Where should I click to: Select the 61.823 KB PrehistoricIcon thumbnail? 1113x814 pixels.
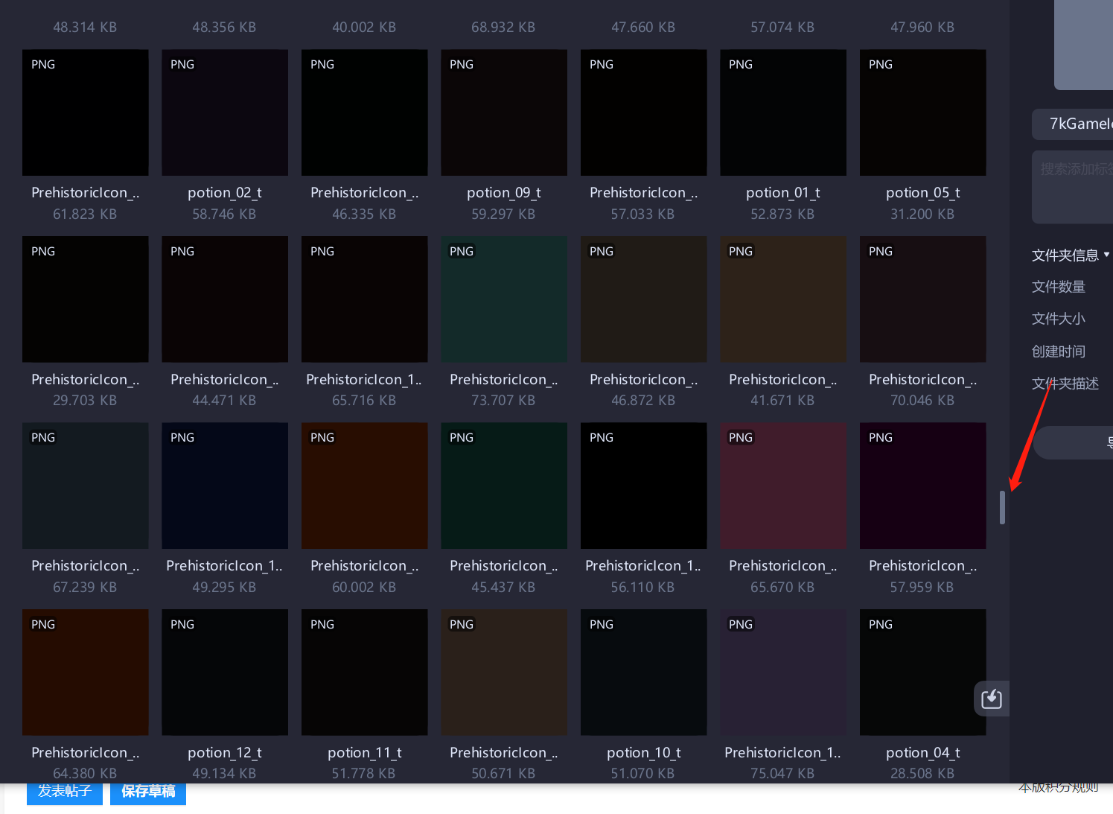pyautogui.click(x=86, y=112)
